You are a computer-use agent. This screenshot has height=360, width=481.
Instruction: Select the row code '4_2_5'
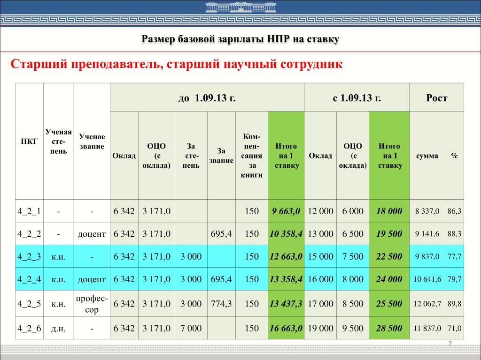pos(29,304)
